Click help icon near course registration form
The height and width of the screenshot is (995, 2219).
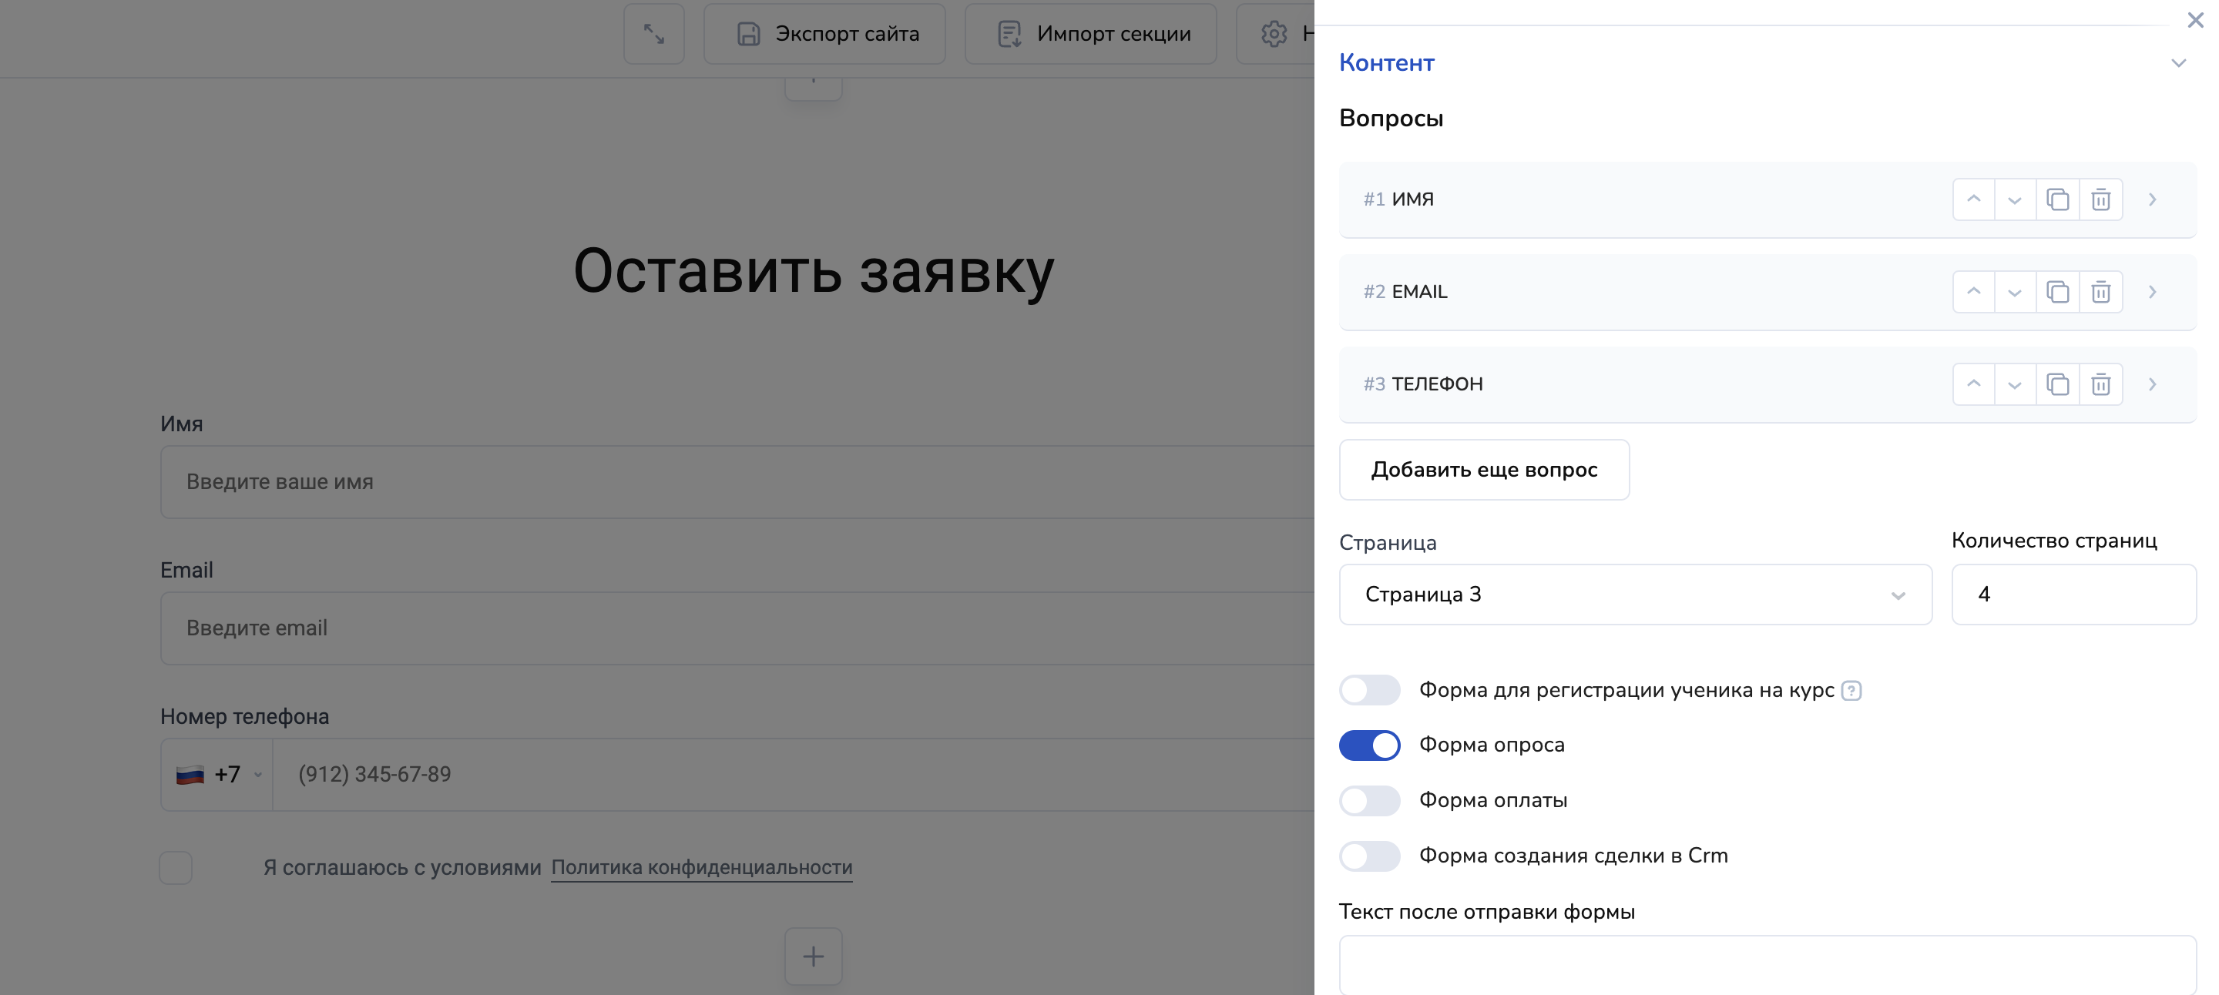tap(1851, 690)
